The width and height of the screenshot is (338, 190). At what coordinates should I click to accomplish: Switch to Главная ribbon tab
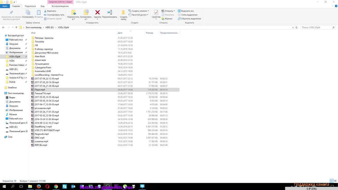tap(16, 6)
